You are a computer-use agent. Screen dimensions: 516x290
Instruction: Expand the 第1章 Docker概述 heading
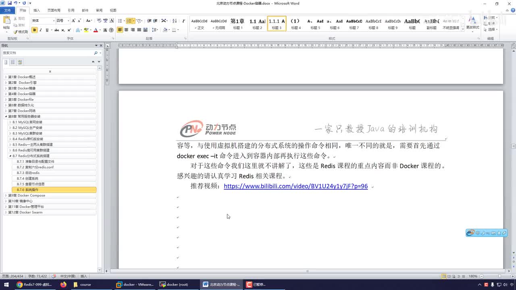pyautogui.click(x=6, y=77)
